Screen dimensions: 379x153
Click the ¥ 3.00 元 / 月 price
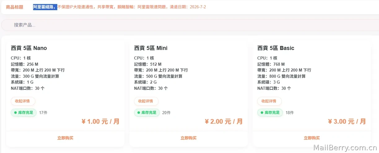[347, 122]
